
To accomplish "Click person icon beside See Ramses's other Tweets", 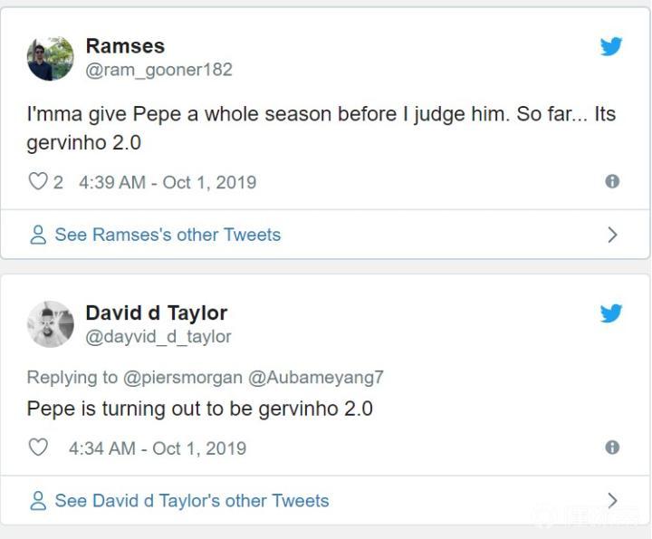I will 38,236.
